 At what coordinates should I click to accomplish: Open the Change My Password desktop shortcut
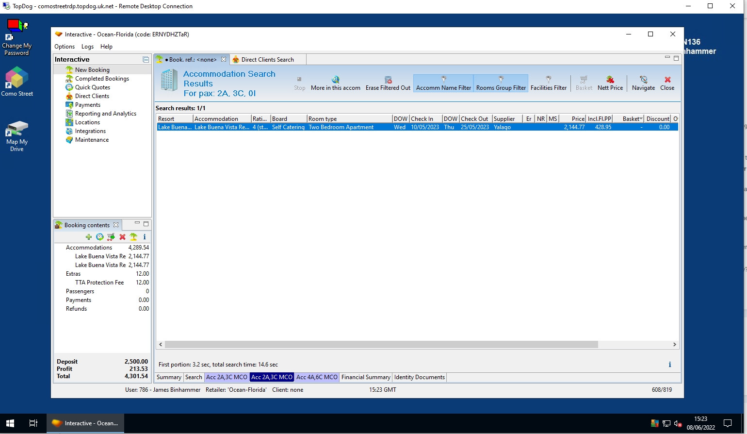[x=17, y=38]
